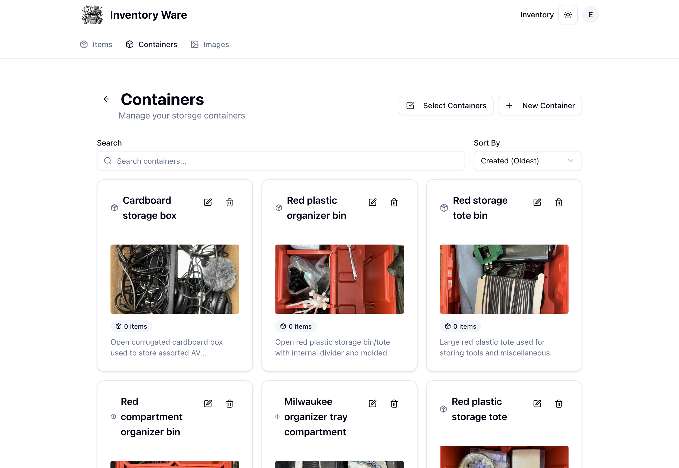
Task: Select the edit pencil on Red storage tote bin
Action: [537, 202]
